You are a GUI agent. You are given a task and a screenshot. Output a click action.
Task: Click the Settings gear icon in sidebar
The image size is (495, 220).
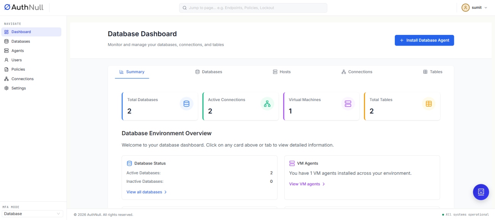pyautogui.click(x=6, y=88)
